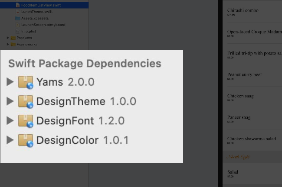Image resolution: width=282 pixels, height=187 pixels.
Task: Tap the North Cafe section header
Action: pyautogui.click(x=252, y=157)
